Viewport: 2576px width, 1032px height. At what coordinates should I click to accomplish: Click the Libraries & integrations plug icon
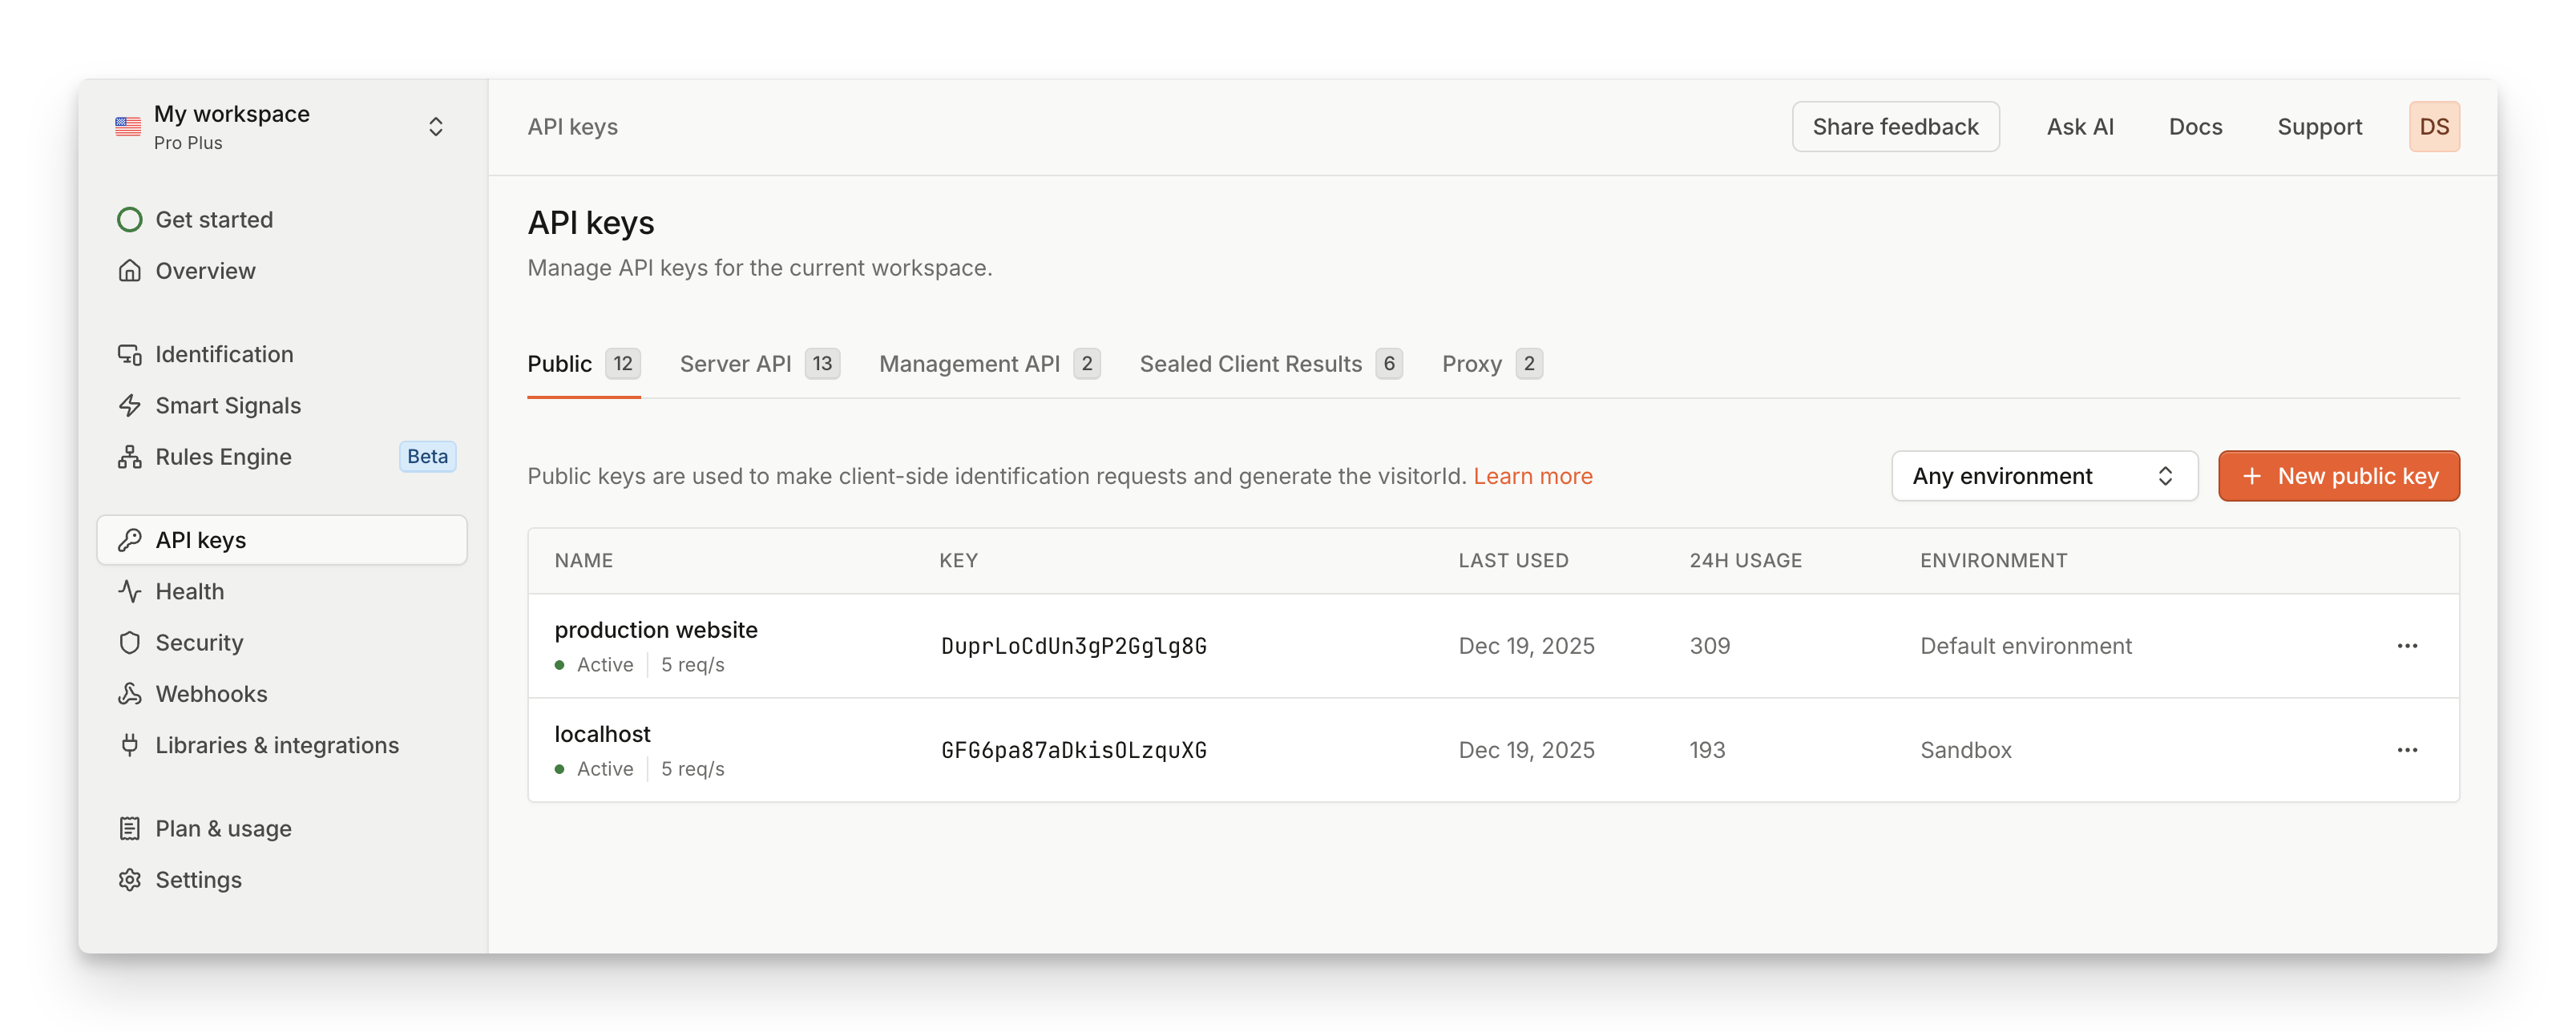129,745
